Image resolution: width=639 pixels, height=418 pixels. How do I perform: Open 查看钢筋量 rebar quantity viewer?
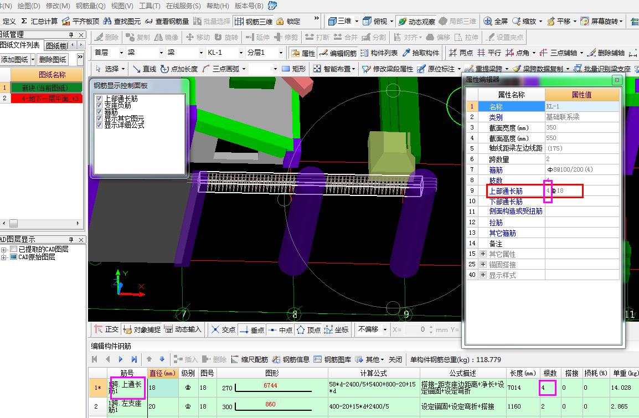[167, 21]
